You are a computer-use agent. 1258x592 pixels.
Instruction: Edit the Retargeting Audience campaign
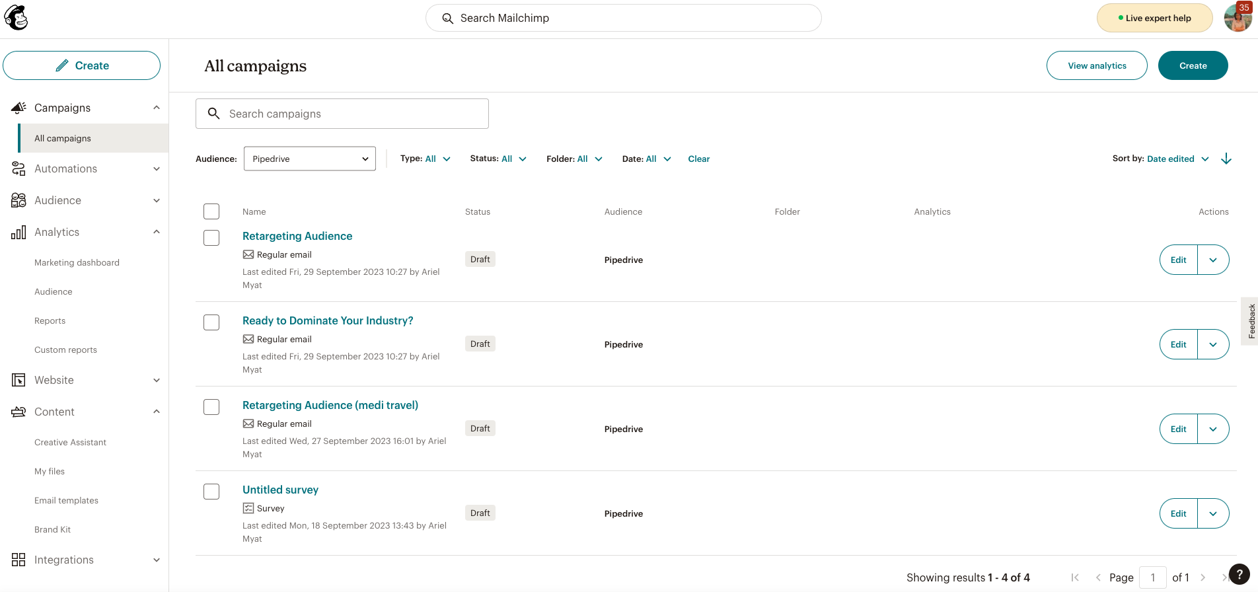click(x=1179, y=260)
